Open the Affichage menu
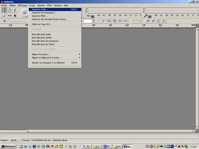199x149 pixels. click(22, 5)
